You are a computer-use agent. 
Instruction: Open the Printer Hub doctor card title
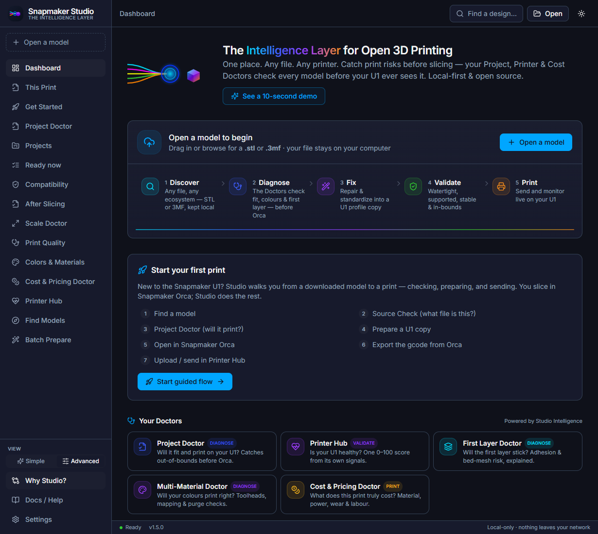(x=329, y=443)
